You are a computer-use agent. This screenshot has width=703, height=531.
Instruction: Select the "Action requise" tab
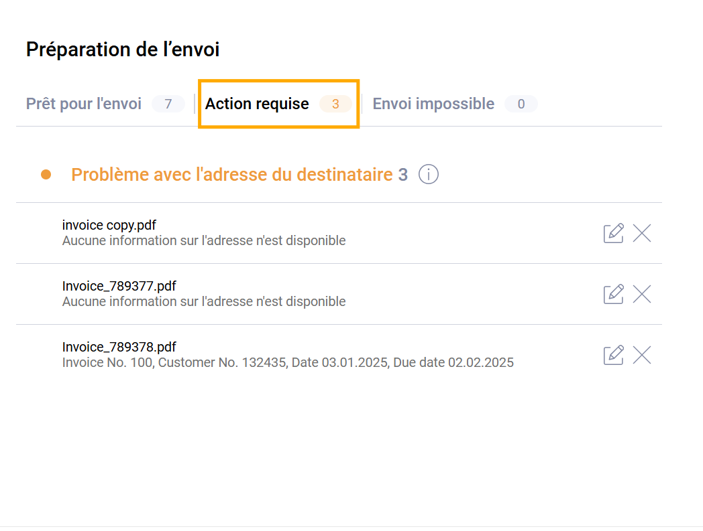pos(257,104)
